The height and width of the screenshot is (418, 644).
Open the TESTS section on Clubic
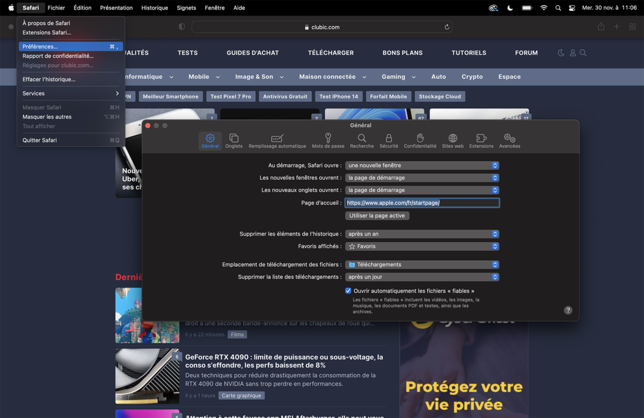coord(188,53)
